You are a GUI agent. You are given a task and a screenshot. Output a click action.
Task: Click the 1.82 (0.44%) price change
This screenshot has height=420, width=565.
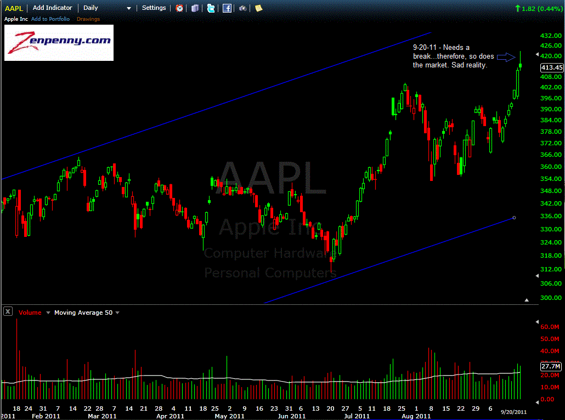pyautogui.click(x=538, y=8)
